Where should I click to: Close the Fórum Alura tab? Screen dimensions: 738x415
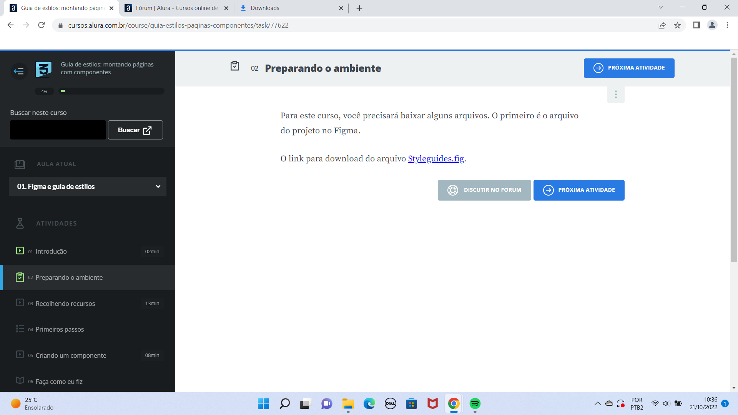(226, 8)
